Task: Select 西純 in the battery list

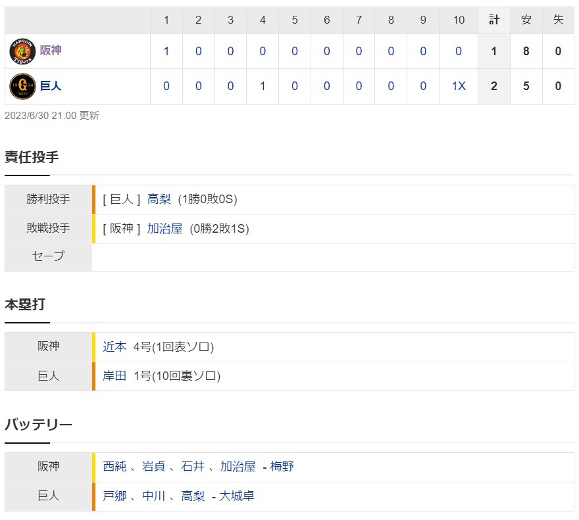Action: tap(114, 467)
